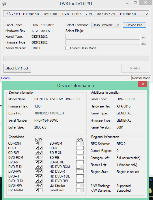
Task: Click the Firmware Rev value 1.09
Action: 38,106
